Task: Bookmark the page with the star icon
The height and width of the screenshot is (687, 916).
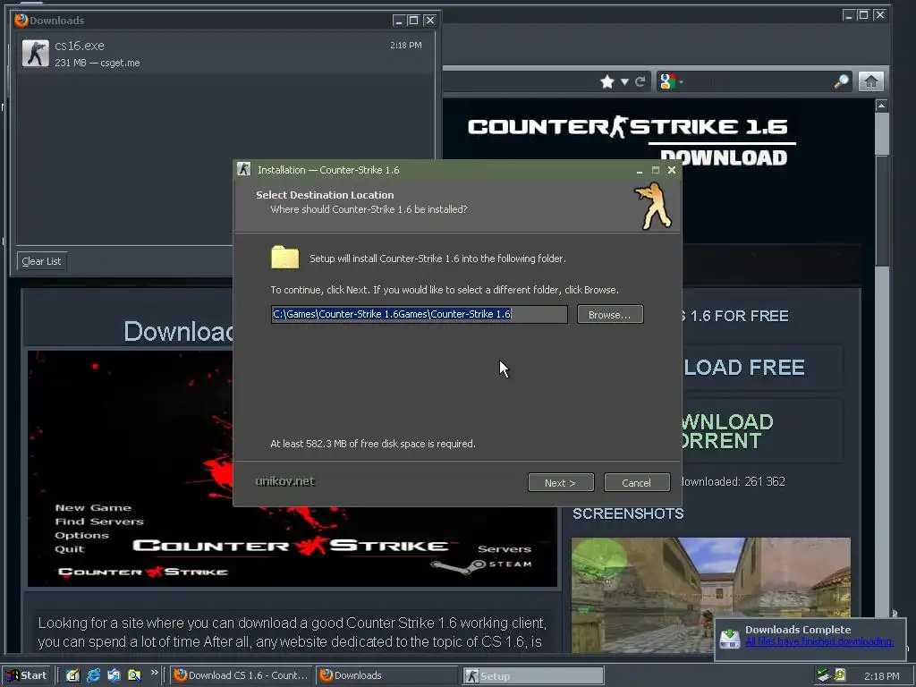Action: [x=607, y=81]
